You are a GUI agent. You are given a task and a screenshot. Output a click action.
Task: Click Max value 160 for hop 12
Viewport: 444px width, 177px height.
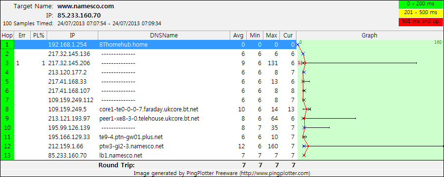pyautogui.click(x=273, y=146)
